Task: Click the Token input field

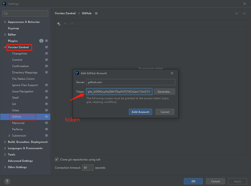Action: tap(119, 92)
